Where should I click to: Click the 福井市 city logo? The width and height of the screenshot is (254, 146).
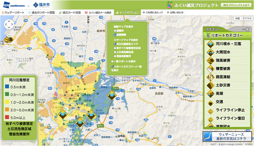[42, 5]
